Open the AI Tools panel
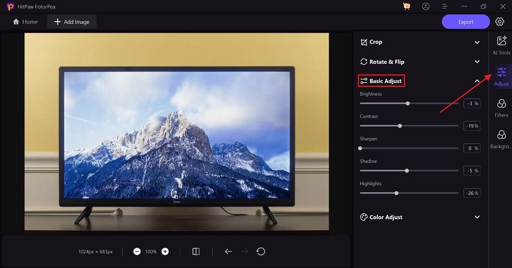 (501, 45)
